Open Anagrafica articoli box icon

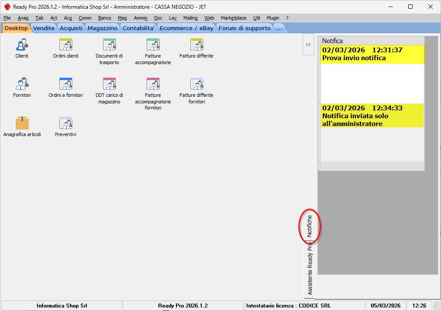(x=22, y=123)
